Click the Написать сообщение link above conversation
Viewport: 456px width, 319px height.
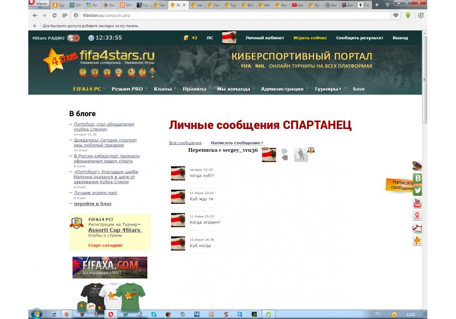(x=235, y=143)
